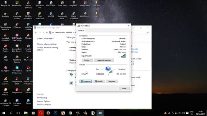Open the Recycle Bin desktop icon
This screenshot has height=116, width=207.
click(5, 4)
